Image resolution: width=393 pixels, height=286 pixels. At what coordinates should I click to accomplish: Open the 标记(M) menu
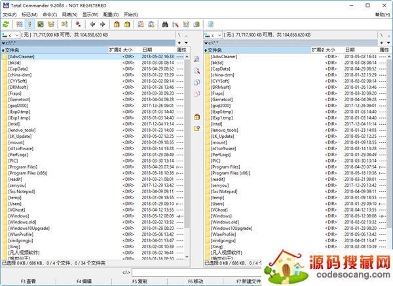(29, 15)
